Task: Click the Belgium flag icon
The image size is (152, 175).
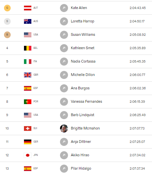Action: (28, 48)
